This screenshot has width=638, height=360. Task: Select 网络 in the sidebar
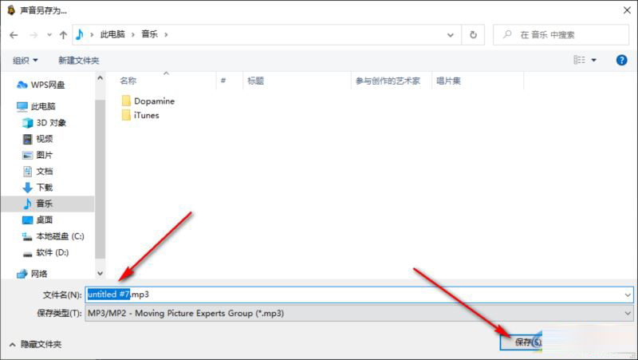[x=32, y=274]
